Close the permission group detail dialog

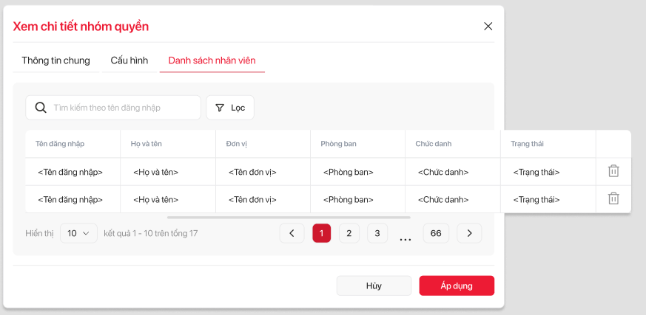488,27
